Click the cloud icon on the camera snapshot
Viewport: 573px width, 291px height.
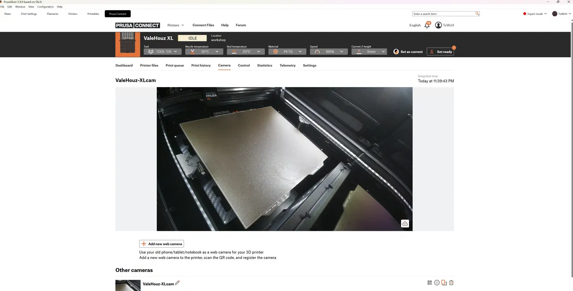pyautogui.click(x=404, y=223)
